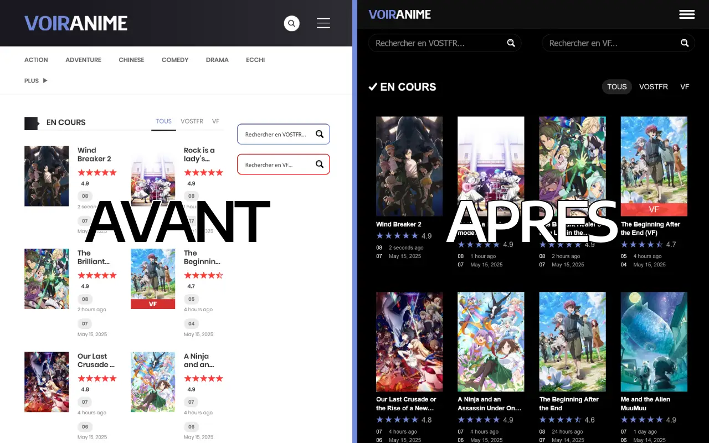Viewport: 709px width, 443px height.
Task: Click the checkmark icon beside EN COURS
Action: click(373, 86)
